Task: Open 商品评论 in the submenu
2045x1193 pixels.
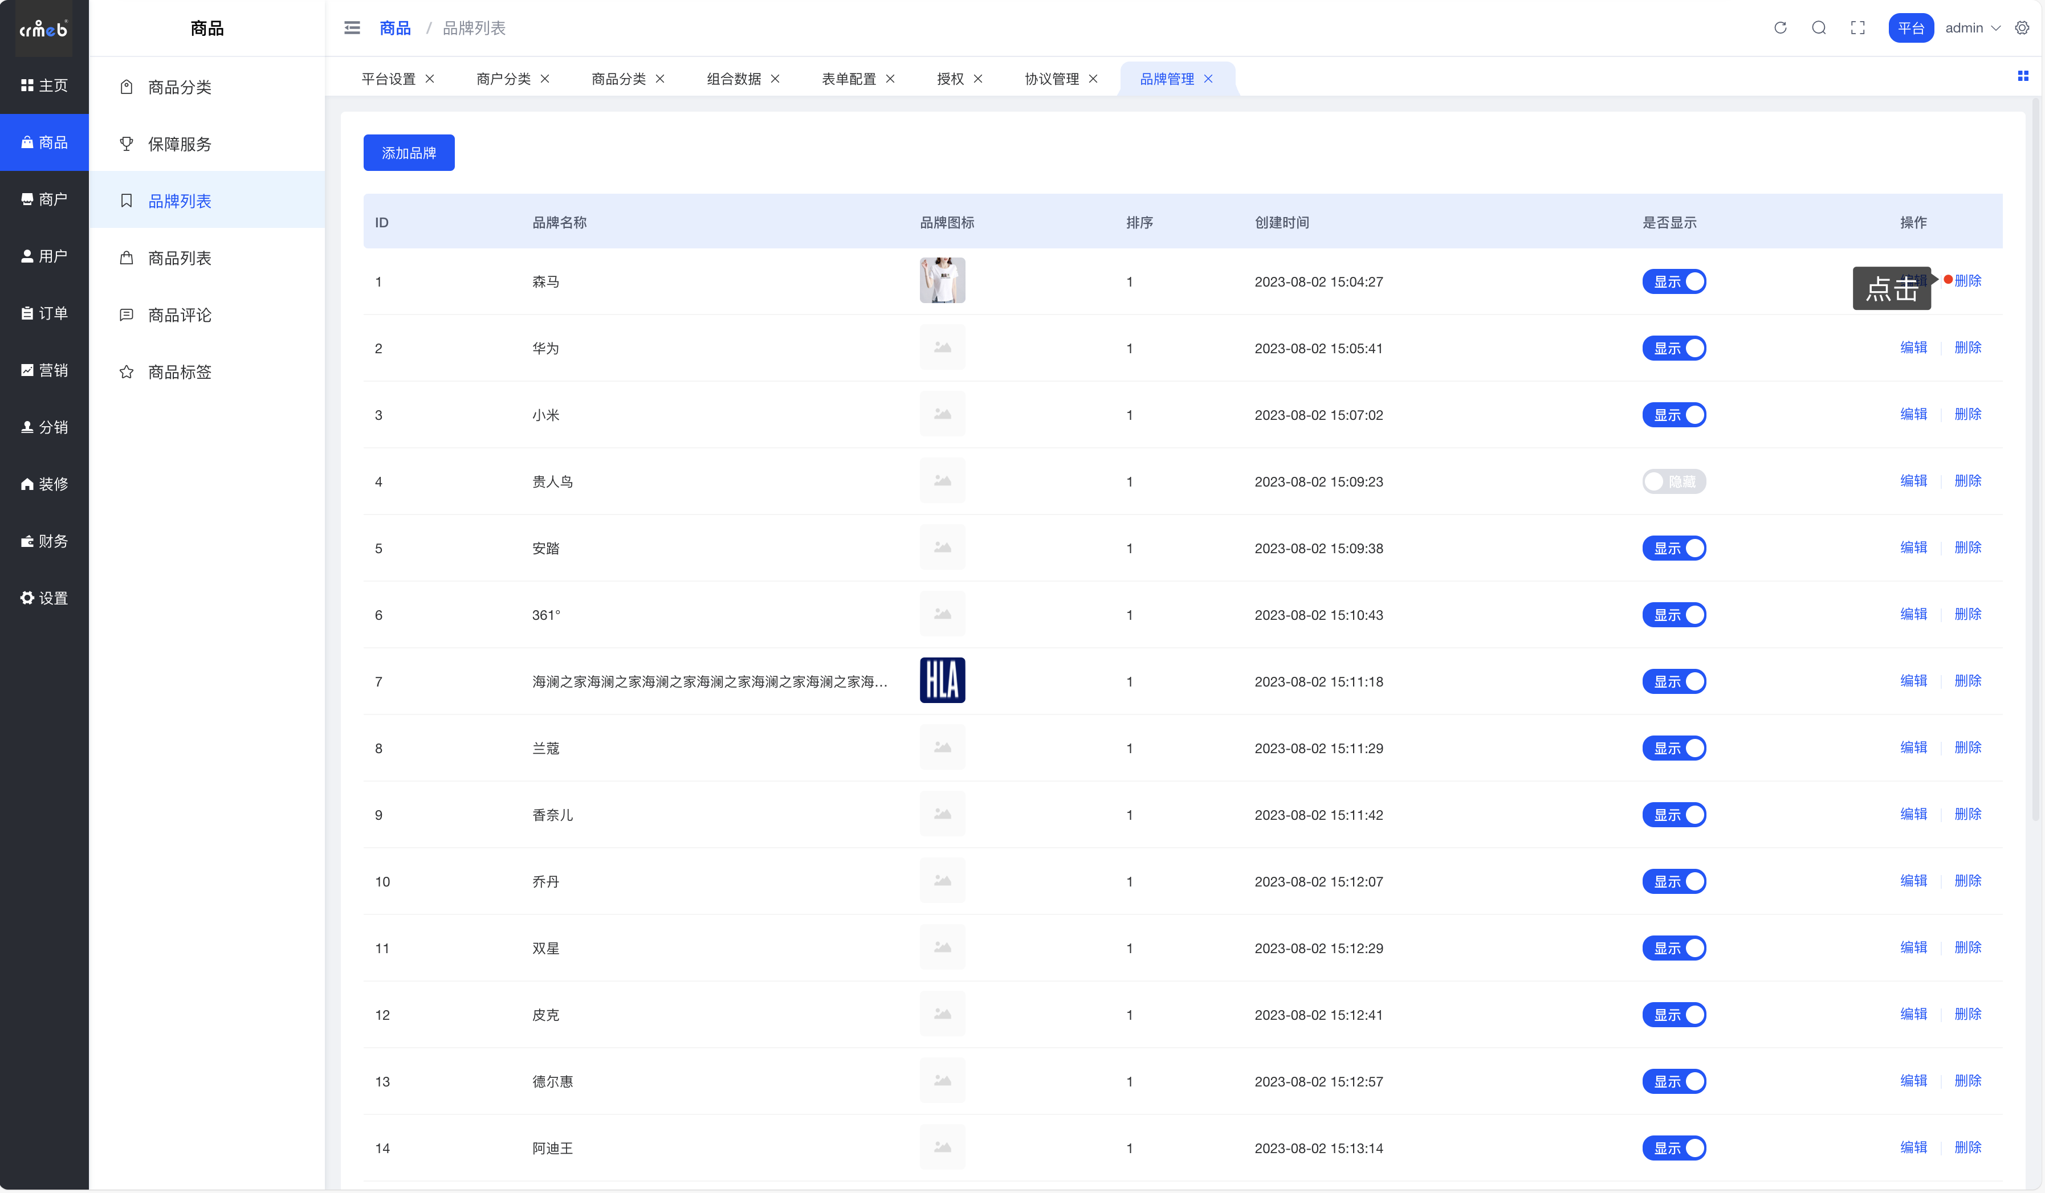Action: click(180, 314)
